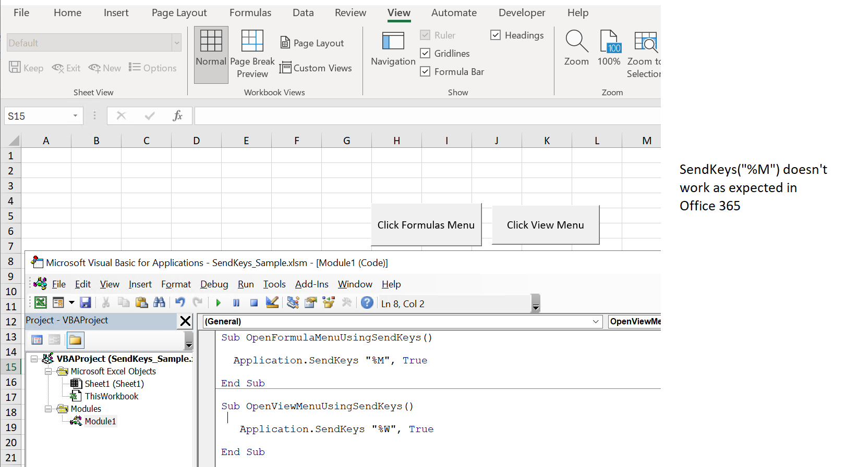Toggle the Headings checkbox
The height and width of the screenshot is (467, 846).
[495, 35]
